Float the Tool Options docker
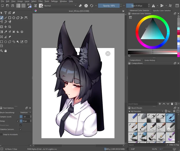 [26, 108]
